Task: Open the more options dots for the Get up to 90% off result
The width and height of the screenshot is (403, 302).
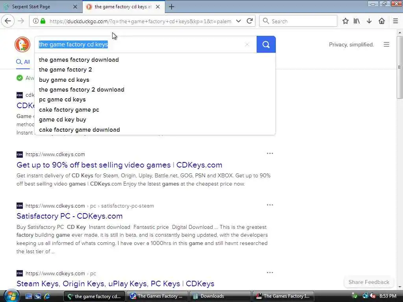Action: [x=270, y=154]
